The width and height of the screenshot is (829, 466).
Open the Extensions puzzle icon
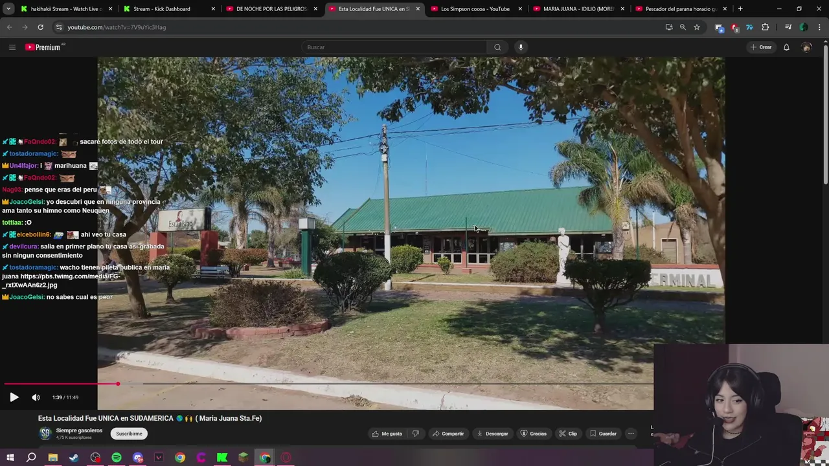tap(766, 27)
